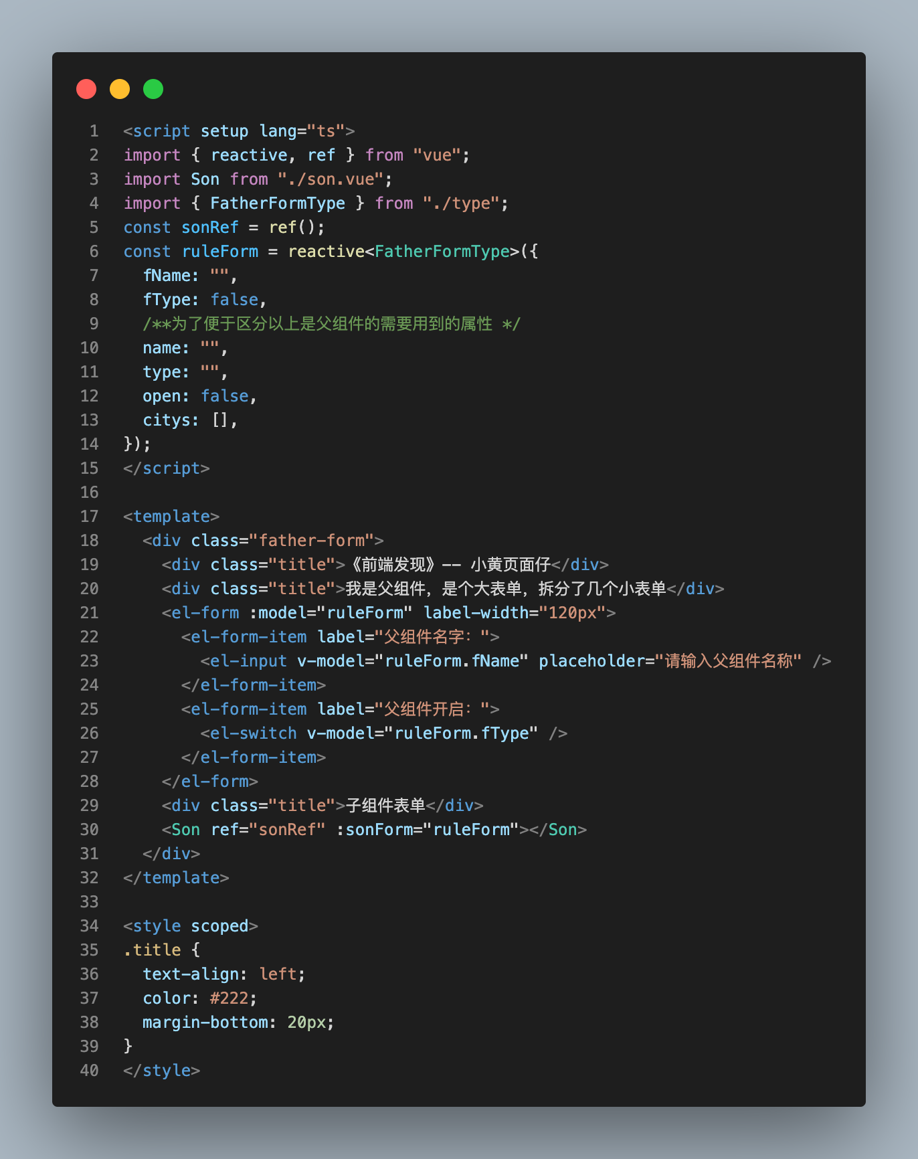Click 'reactive<FatherFormType>' on line 6
The width and height of the screenshot is (918, 1159).
[404, 252]
